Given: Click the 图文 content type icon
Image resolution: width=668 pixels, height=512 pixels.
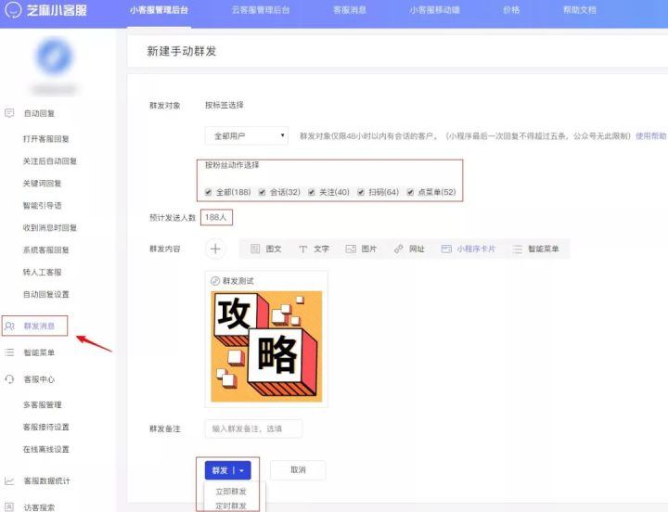Looking at the screenshot, I should [255, 249].
